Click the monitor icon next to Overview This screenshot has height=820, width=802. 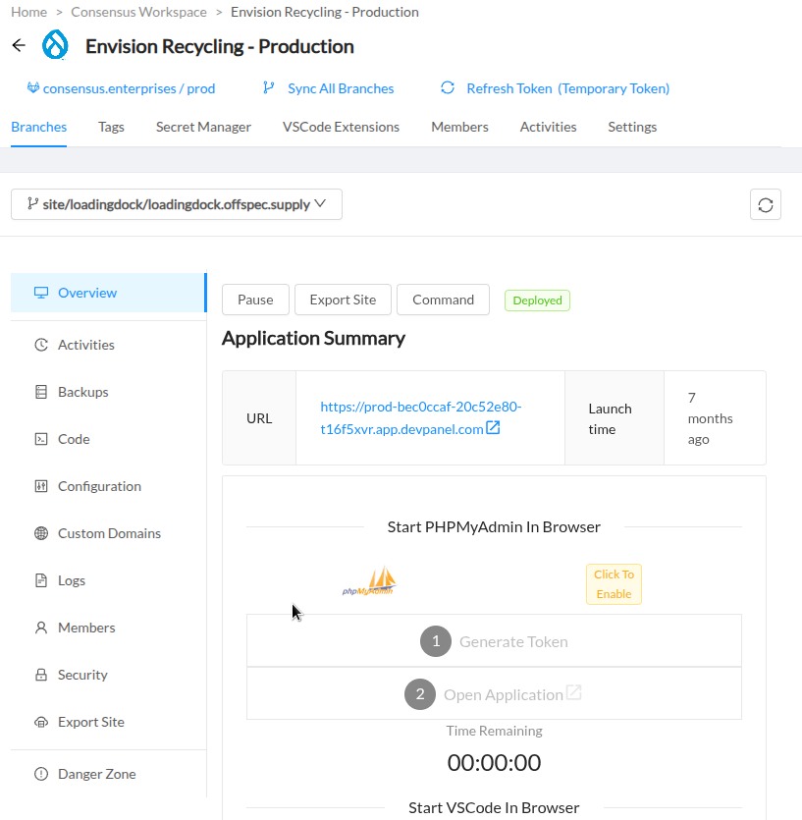click(41, 293)
